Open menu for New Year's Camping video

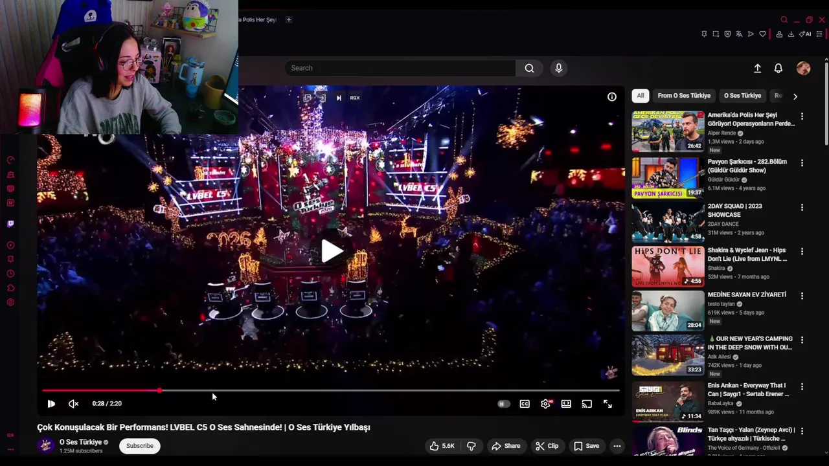pos(802,340)
